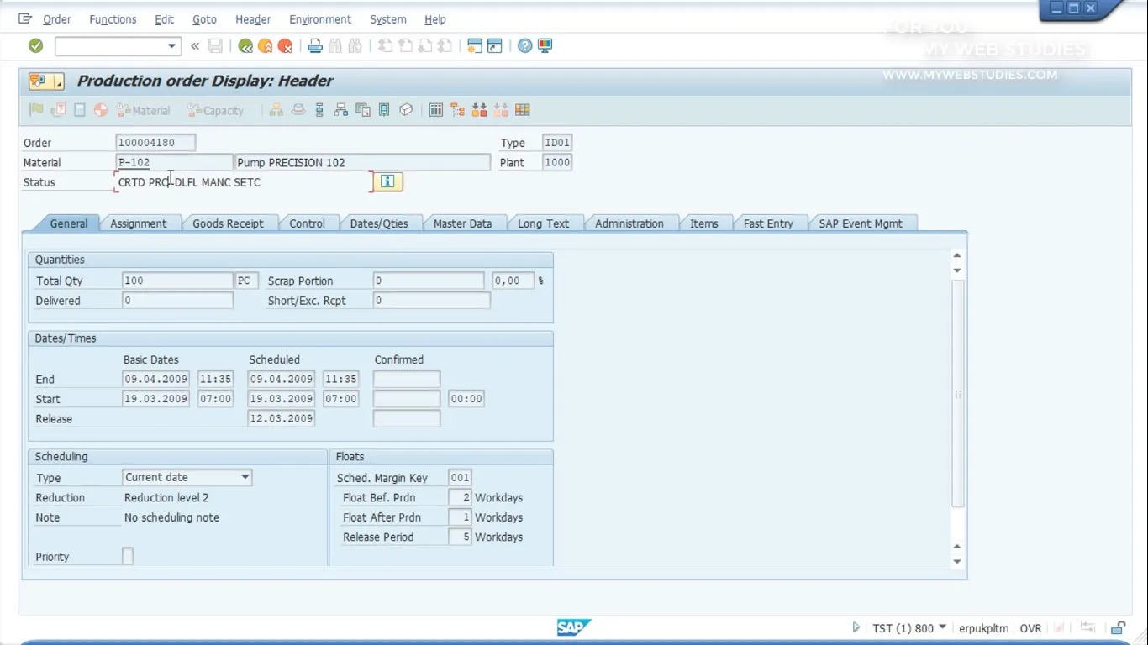This screenshot has width=1148, height=645.
Task: Click the Total Qty field showing 100
Action: click(x=177, y=281)
